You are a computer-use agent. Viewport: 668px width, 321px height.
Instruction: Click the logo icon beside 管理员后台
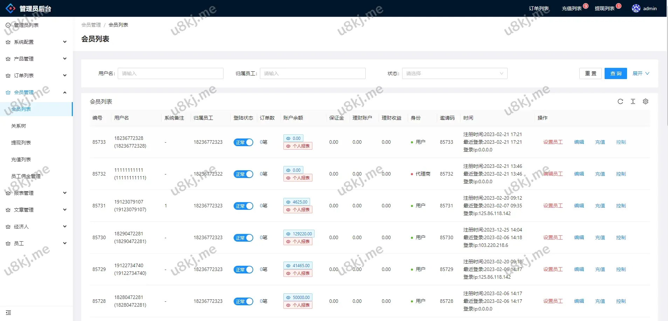point(11,8)
